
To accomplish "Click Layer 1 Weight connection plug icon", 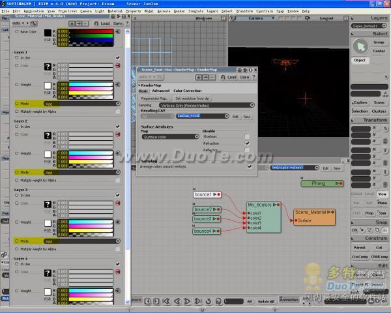I will pyautogui.click(x=118, y=84).
